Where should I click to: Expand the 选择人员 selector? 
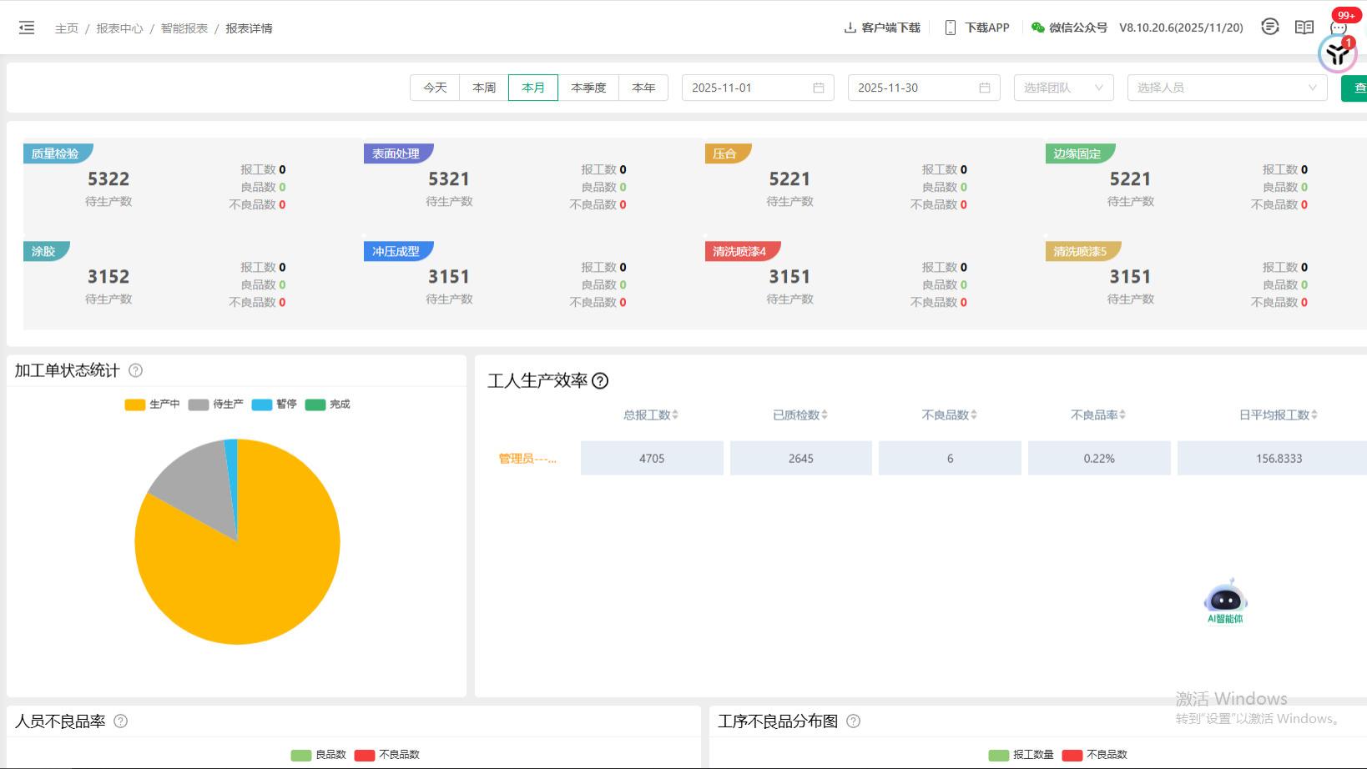(1225, 87)
